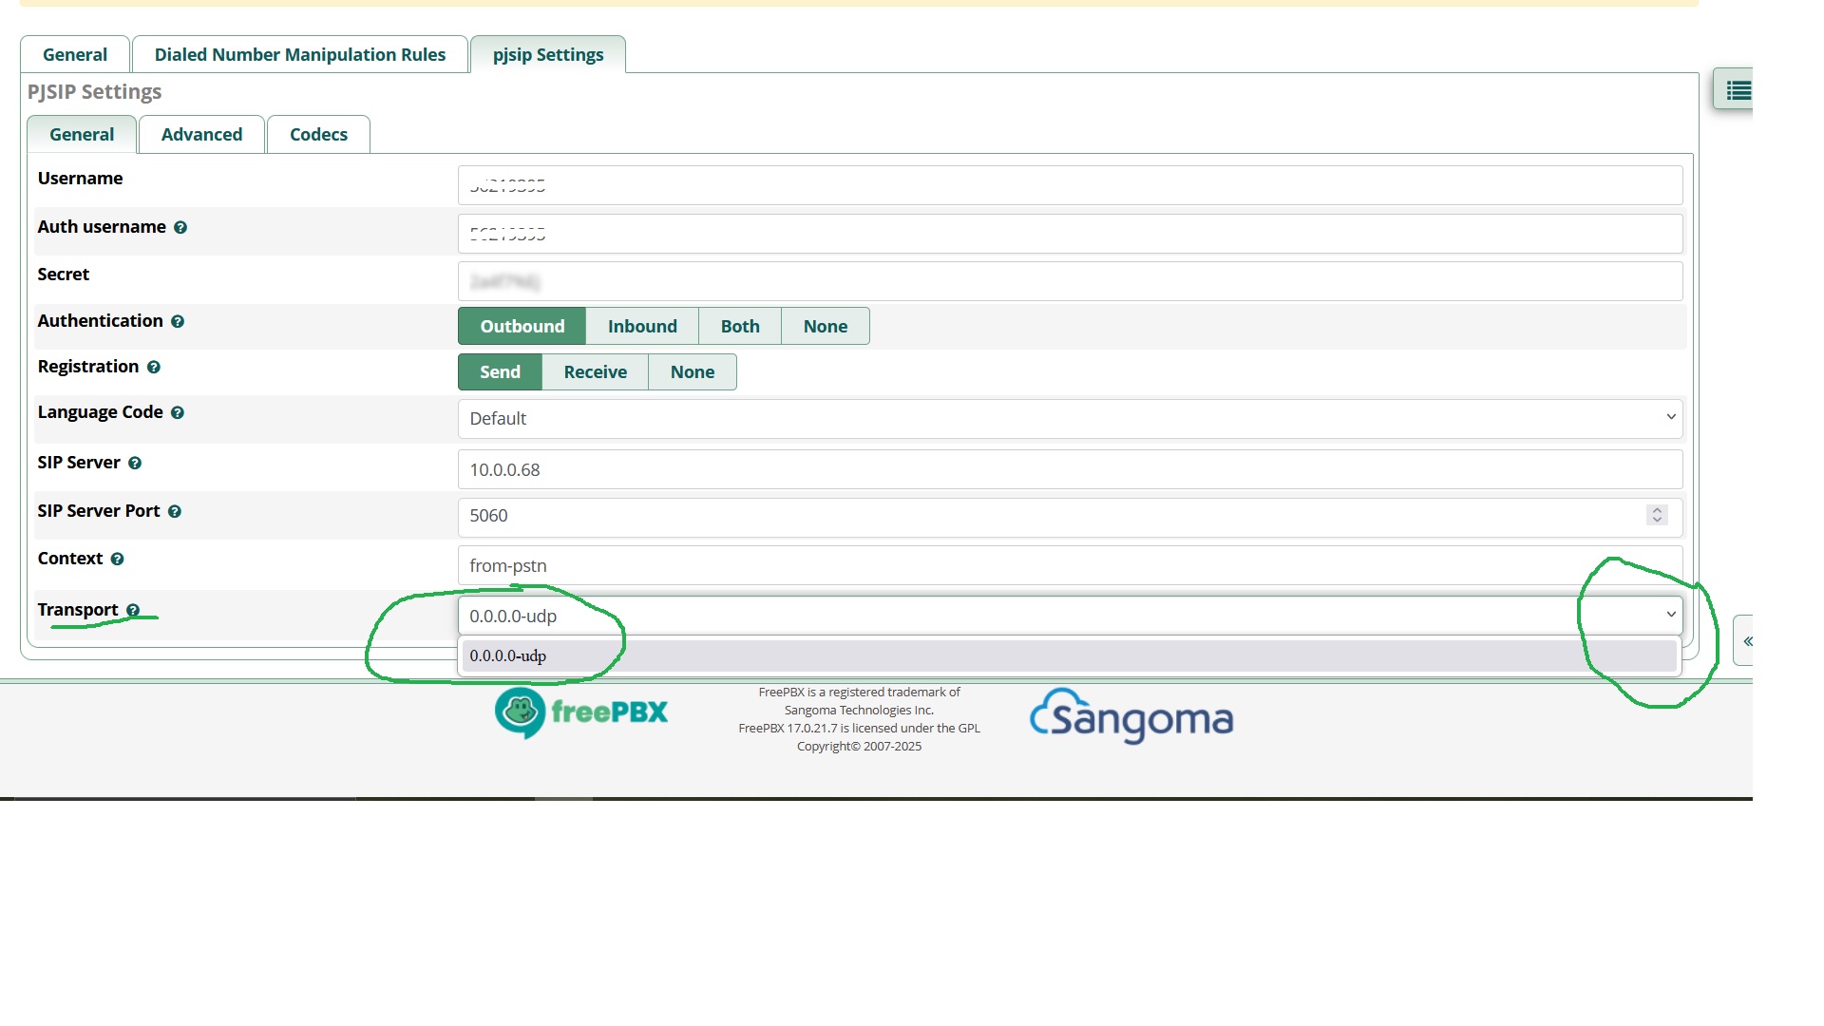Click SIP Server help icon
The image size is (1824, 1026).
[x=135, y=464]
